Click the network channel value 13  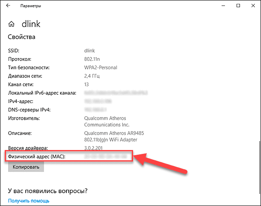click(87, 84)
